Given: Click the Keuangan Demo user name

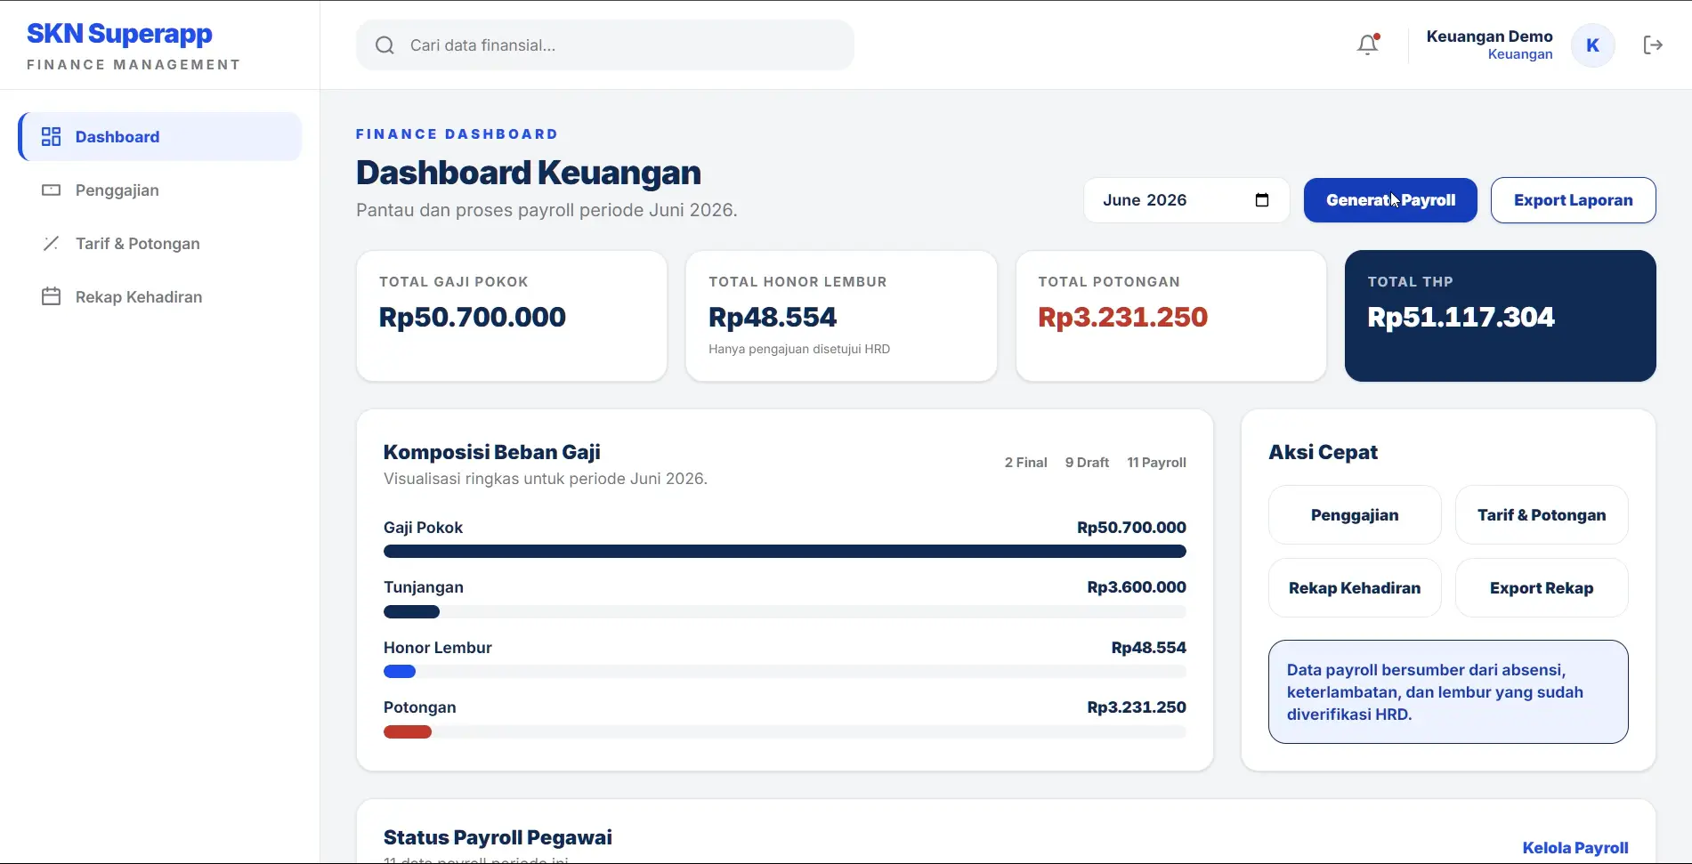Looking at the screenshot, I should (1489, 36).
